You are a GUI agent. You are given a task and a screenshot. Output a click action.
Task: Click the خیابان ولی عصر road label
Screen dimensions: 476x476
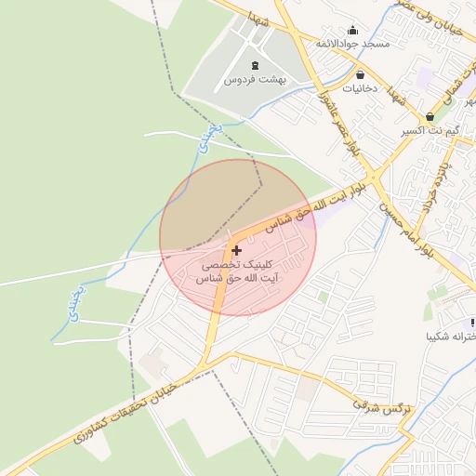click(431, 18)
